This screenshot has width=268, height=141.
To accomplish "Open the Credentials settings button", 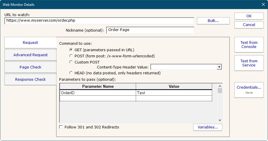I will coord(249,90).
